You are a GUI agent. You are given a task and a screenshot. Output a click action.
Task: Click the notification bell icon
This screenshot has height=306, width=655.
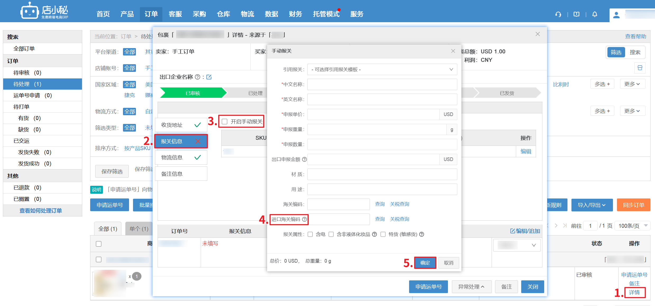595,14
